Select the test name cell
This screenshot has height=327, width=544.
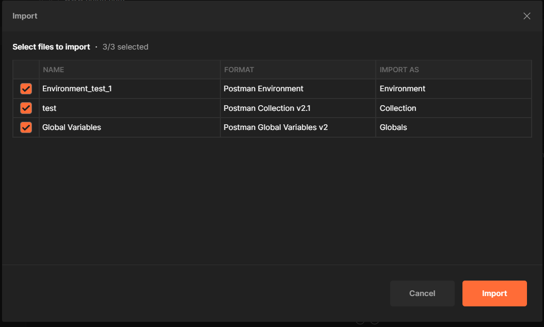pyautogui.click(x=130, y=108)
